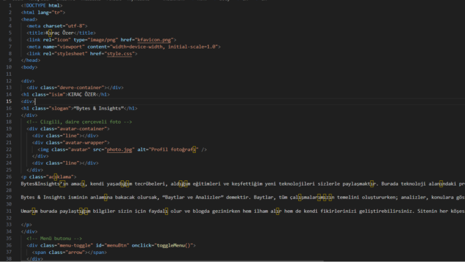Click the class value "isim"

coord(57,94)
